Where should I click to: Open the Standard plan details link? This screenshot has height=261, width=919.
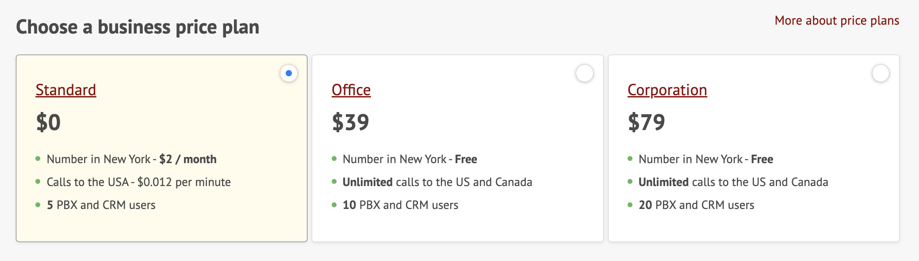pyautogui.click(x=65, y=89)
